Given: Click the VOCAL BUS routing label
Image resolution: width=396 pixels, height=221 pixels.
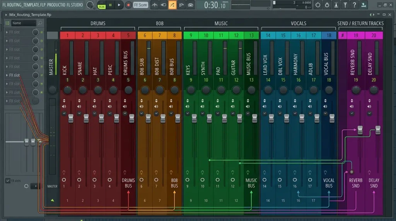Looking at the screenshot, I should (329, 183).
